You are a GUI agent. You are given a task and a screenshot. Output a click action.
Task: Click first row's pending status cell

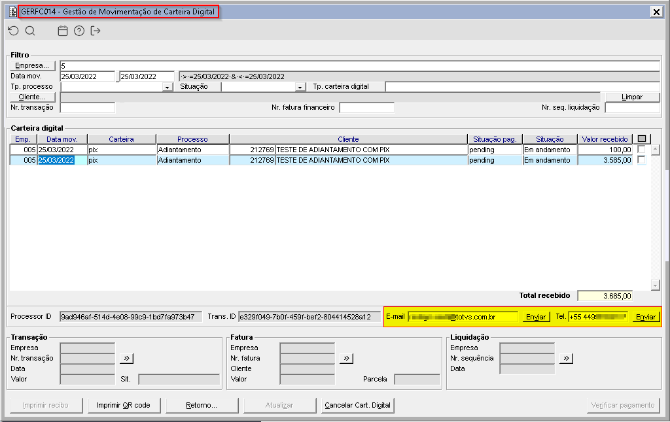pos(495,150)
